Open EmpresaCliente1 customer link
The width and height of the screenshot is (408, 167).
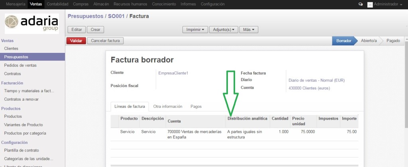pyautogui.click(x=173, y=73)
